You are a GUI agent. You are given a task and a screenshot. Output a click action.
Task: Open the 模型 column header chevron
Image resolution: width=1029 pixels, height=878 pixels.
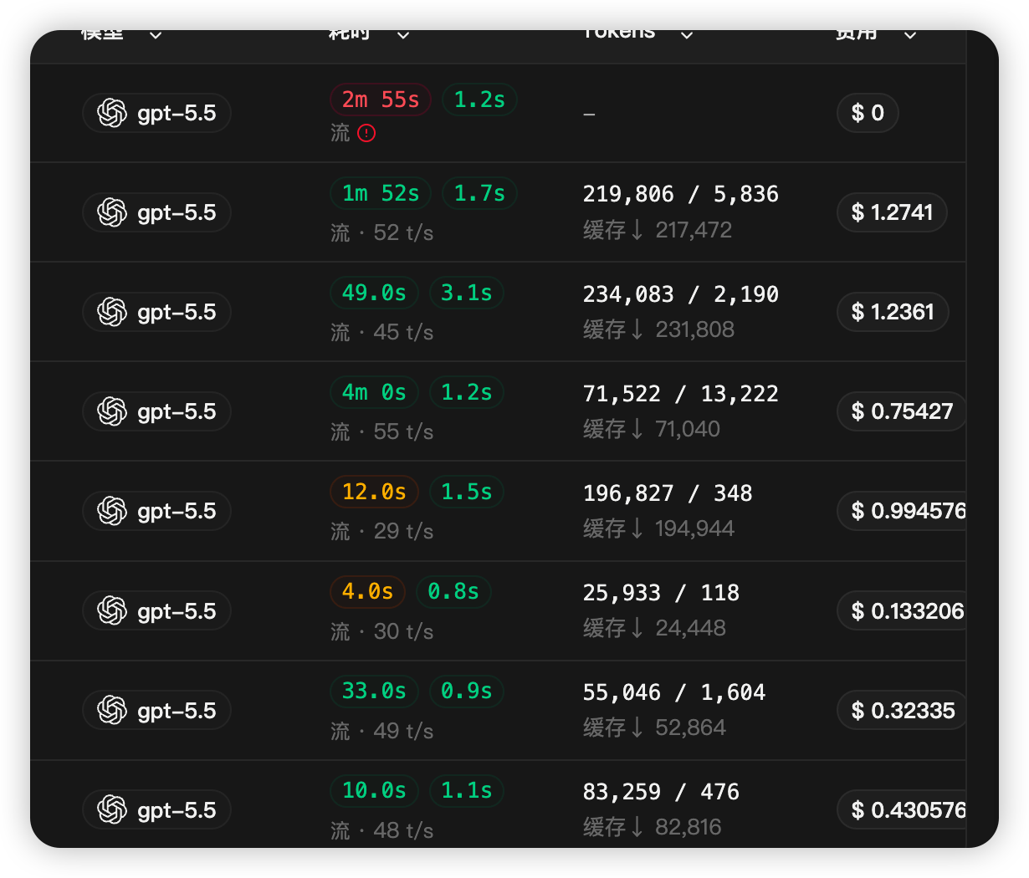156,34
